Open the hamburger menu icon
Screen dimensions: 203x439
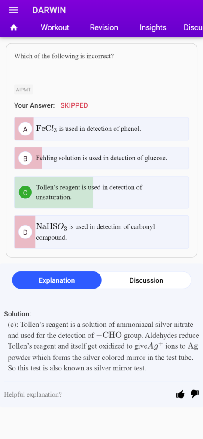(14, 10)
